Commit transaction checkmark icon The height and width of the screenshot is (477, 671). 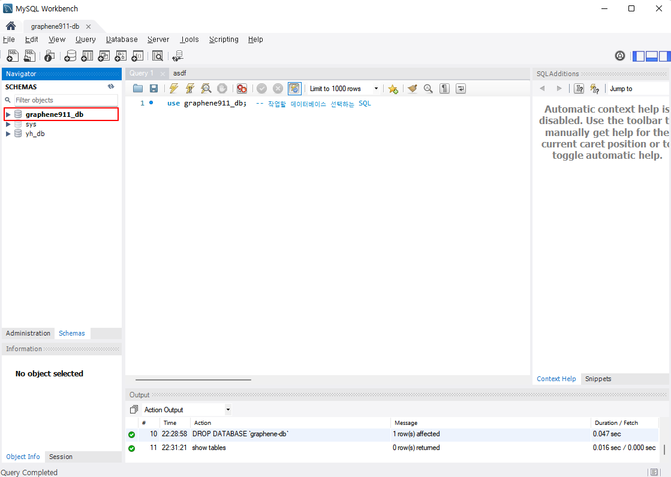click(262, 89)
